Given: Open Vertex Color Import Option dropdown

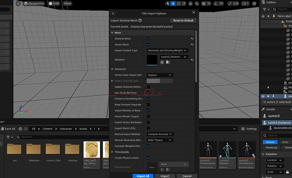Looking at the screenshot, I should [x=160, y=75].
